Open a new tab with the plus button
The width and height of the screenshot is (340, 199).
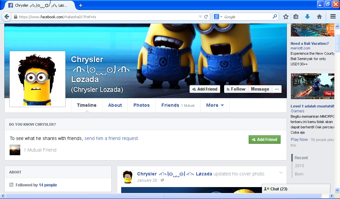point(81,5)
